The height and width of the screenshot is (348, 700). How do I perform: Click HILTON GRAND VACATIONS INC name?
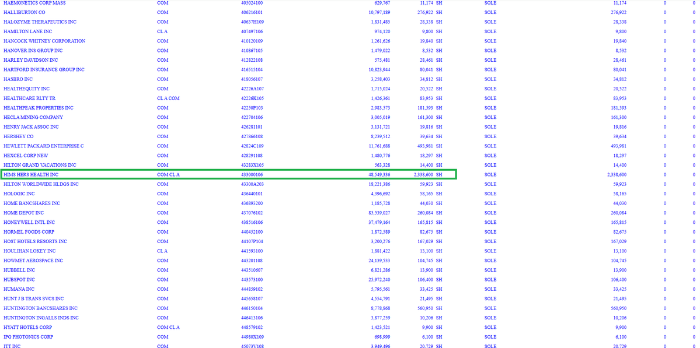click(40, 166)
